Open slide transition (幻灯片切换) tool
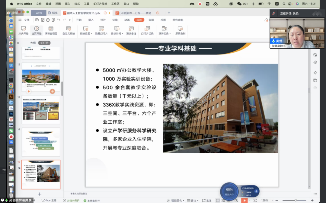The image size is (326, 203). (147, 30)
